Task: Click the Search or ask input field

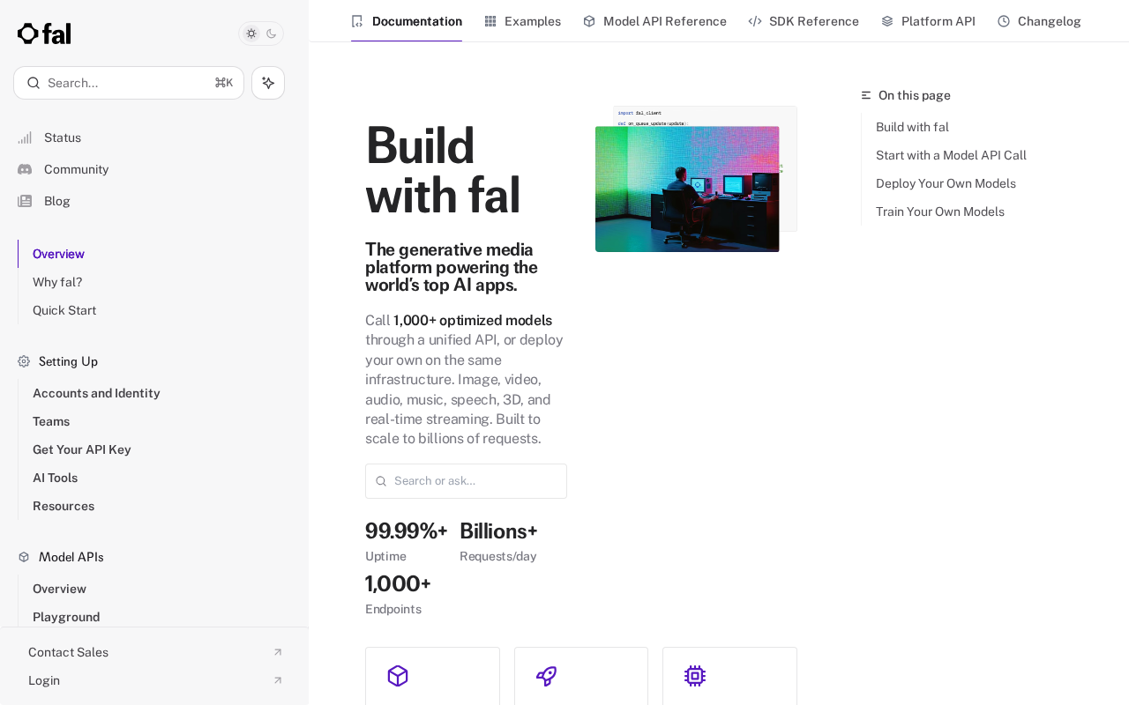Action: pyautogui.click(x=466, y=481)
